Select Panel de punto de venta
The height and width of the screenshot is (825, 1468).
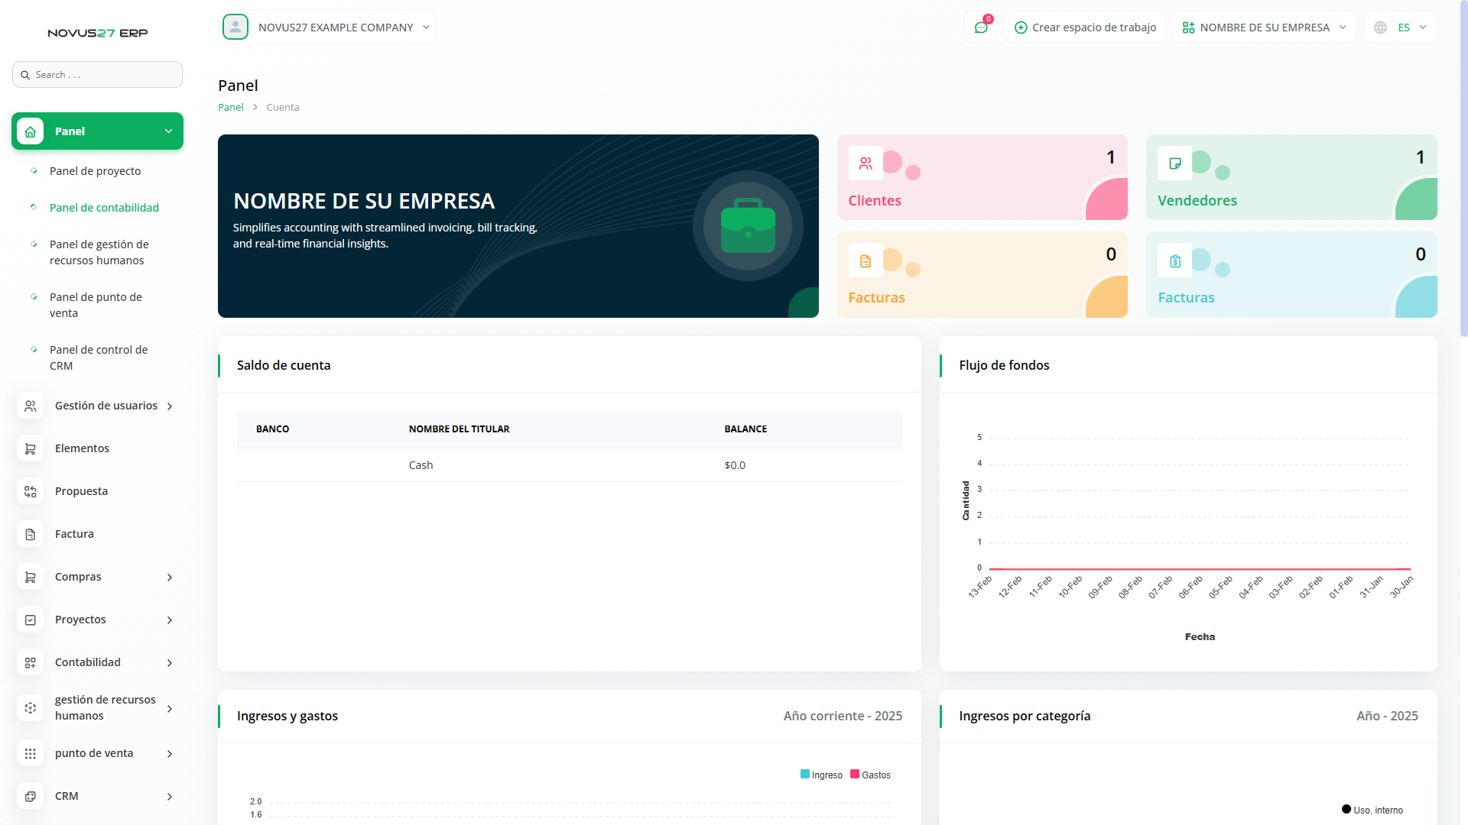tap(96, 305)
